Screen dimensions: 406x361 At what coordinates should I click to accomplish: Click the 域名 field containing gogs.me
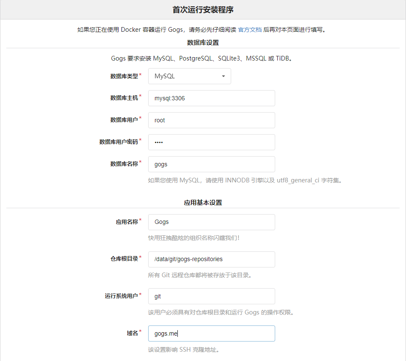click(x=211, y=333)
